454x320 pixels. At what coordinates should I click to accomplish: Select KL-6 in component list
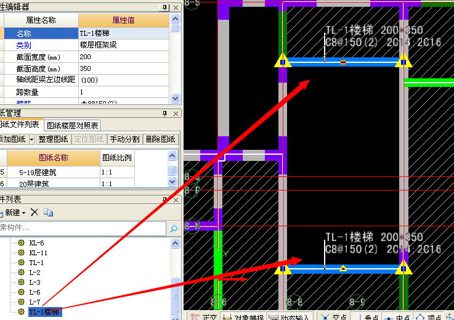(36, 243)
